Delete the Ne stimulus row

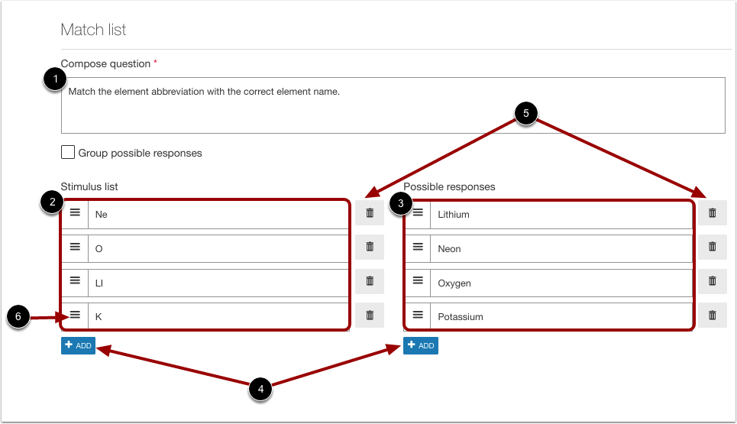pyautogui.click(x=370, y=213)
